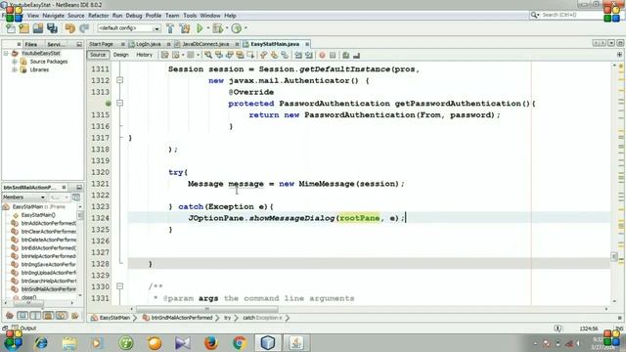Open Firefox from the Windows taskbar

pos(211,343)
